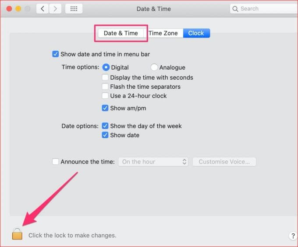Uncheck Show date and time in menu bar
Screen dimensions: 298x247
[x=55, y=54]
